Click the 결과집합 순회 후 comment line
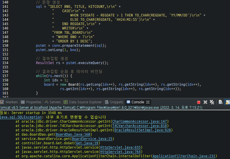This screenshot has width=230, height=159. [69, 72]
